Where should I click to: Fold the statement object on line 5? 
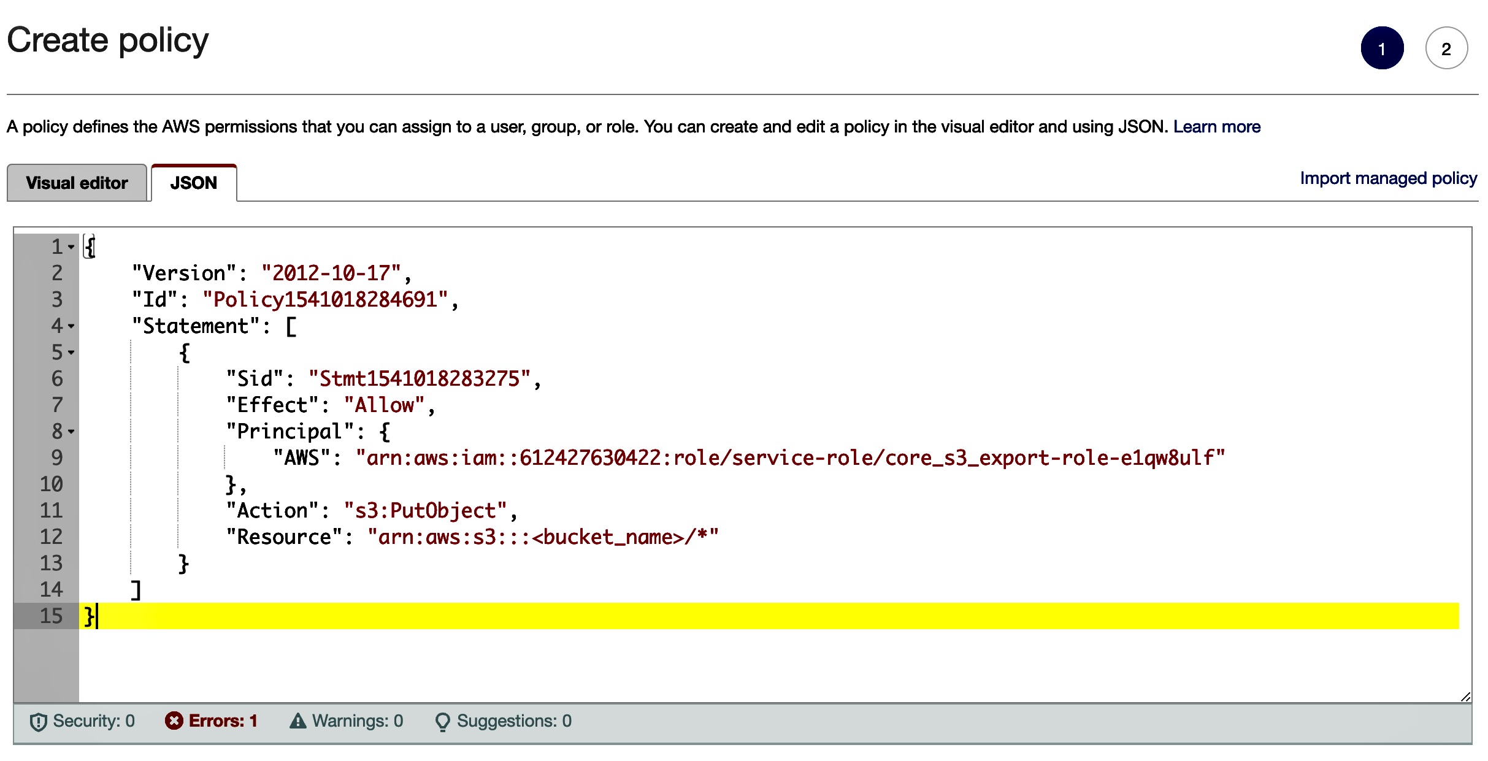point(72,353)
